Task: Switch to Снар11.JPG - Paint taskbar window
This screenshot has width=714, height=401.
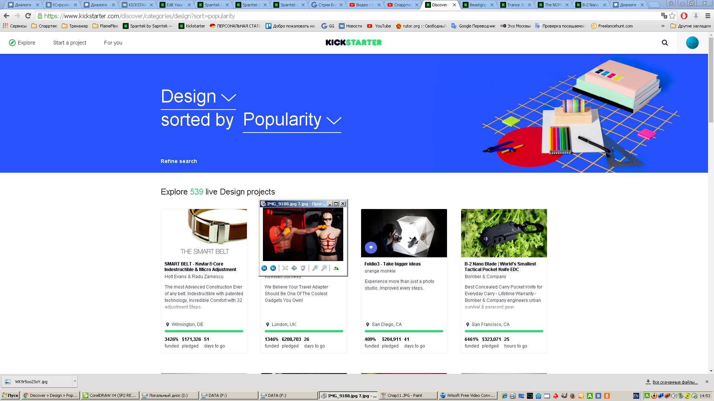Action: 408,395
